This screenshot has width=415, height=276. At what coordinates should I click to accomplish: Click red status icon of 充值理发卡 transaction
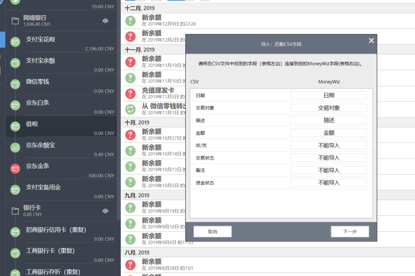pos(130,94)
